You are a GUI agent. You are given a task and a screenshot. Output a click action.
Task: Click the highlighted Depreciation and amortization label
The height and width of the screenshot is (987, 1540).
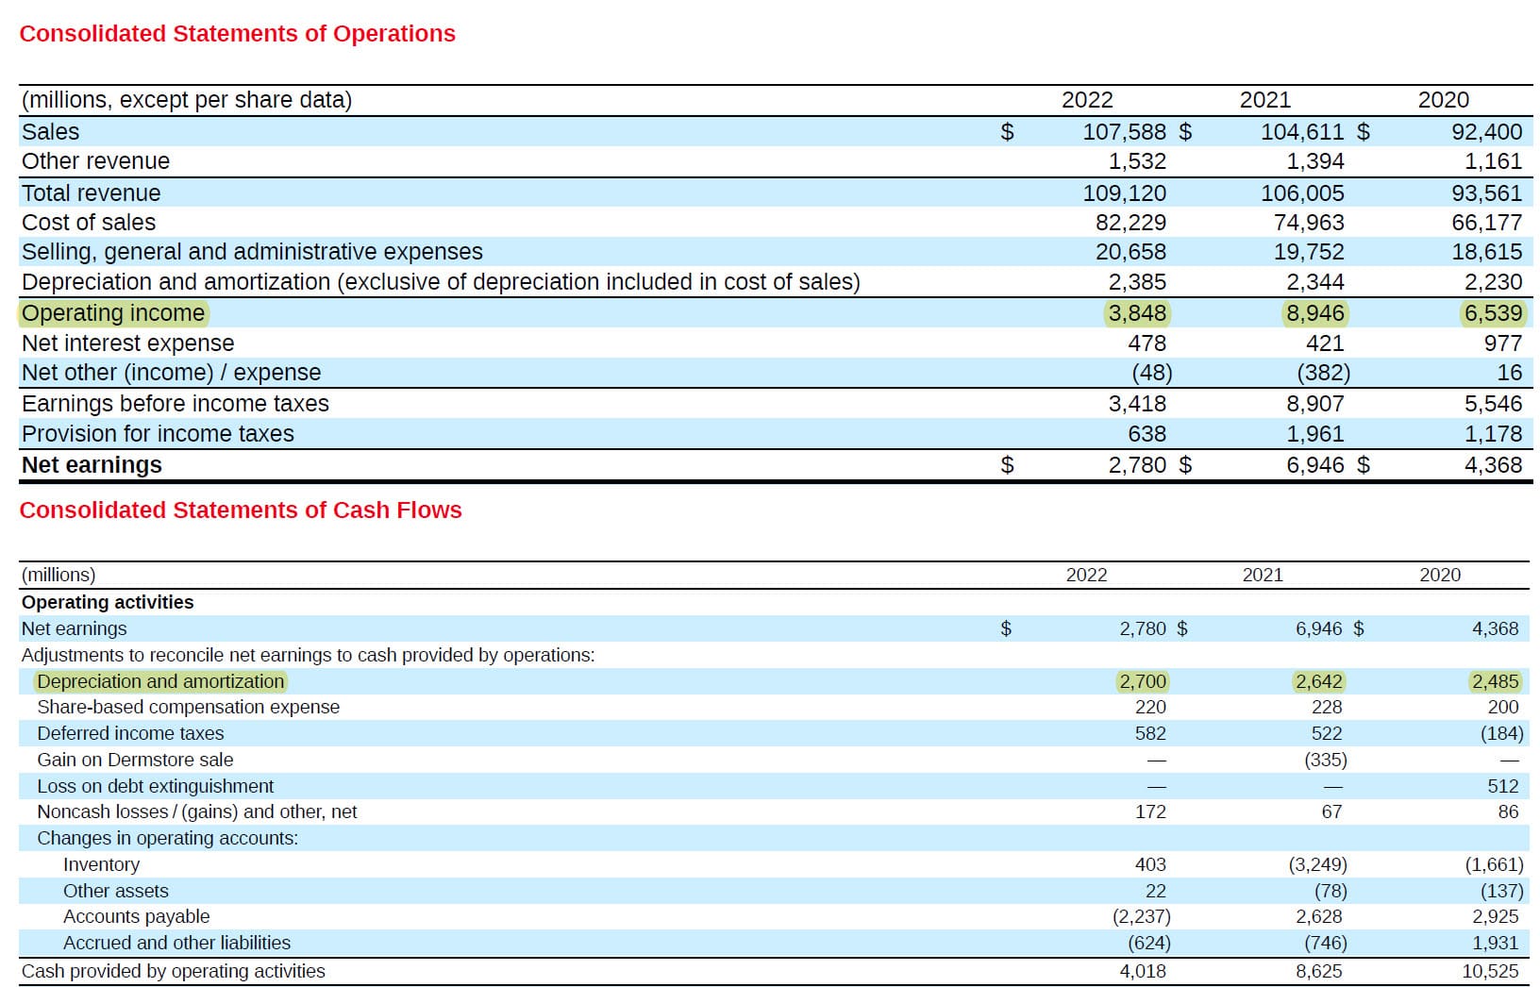[159, 681]
